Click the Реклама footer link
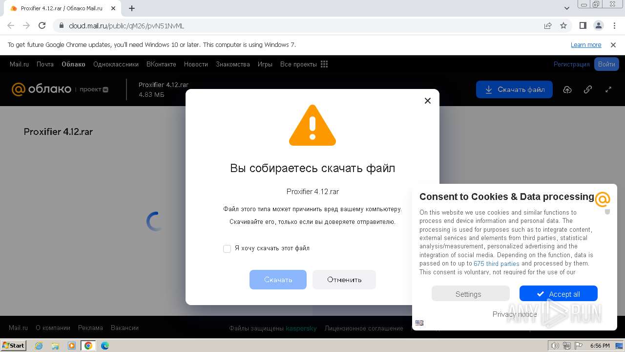 pyautogui.click(x=90, y=328)
